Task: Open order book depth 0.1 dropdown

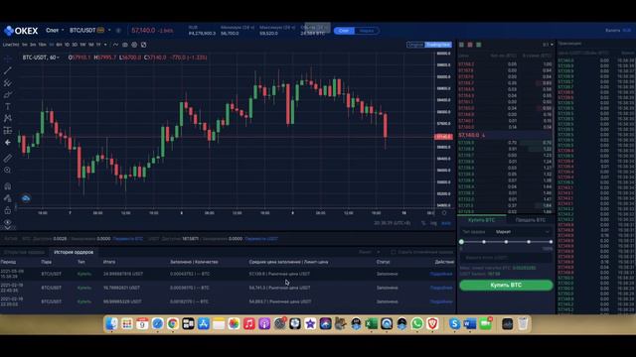Action: tap(548, 45)
